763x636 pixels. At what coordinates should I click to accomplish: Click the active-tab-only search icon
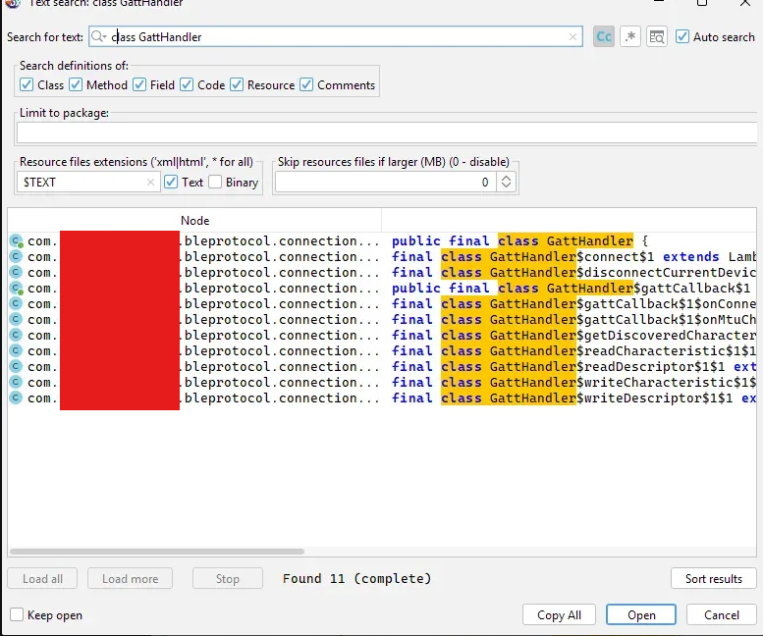tap(657, 36)
